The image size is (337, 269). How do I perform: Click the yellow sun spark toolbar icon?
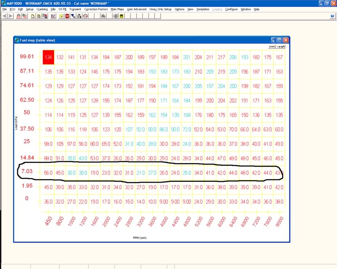coord(62,16)
